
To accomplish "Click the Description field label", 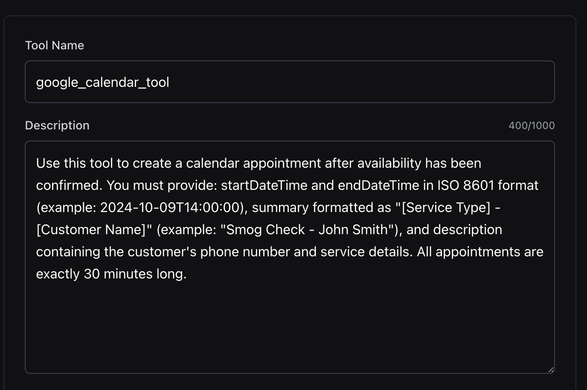I will (x=57, y=126).
